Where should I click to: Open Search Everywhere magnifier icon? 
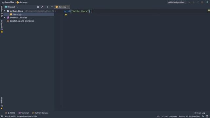(207, 2)
